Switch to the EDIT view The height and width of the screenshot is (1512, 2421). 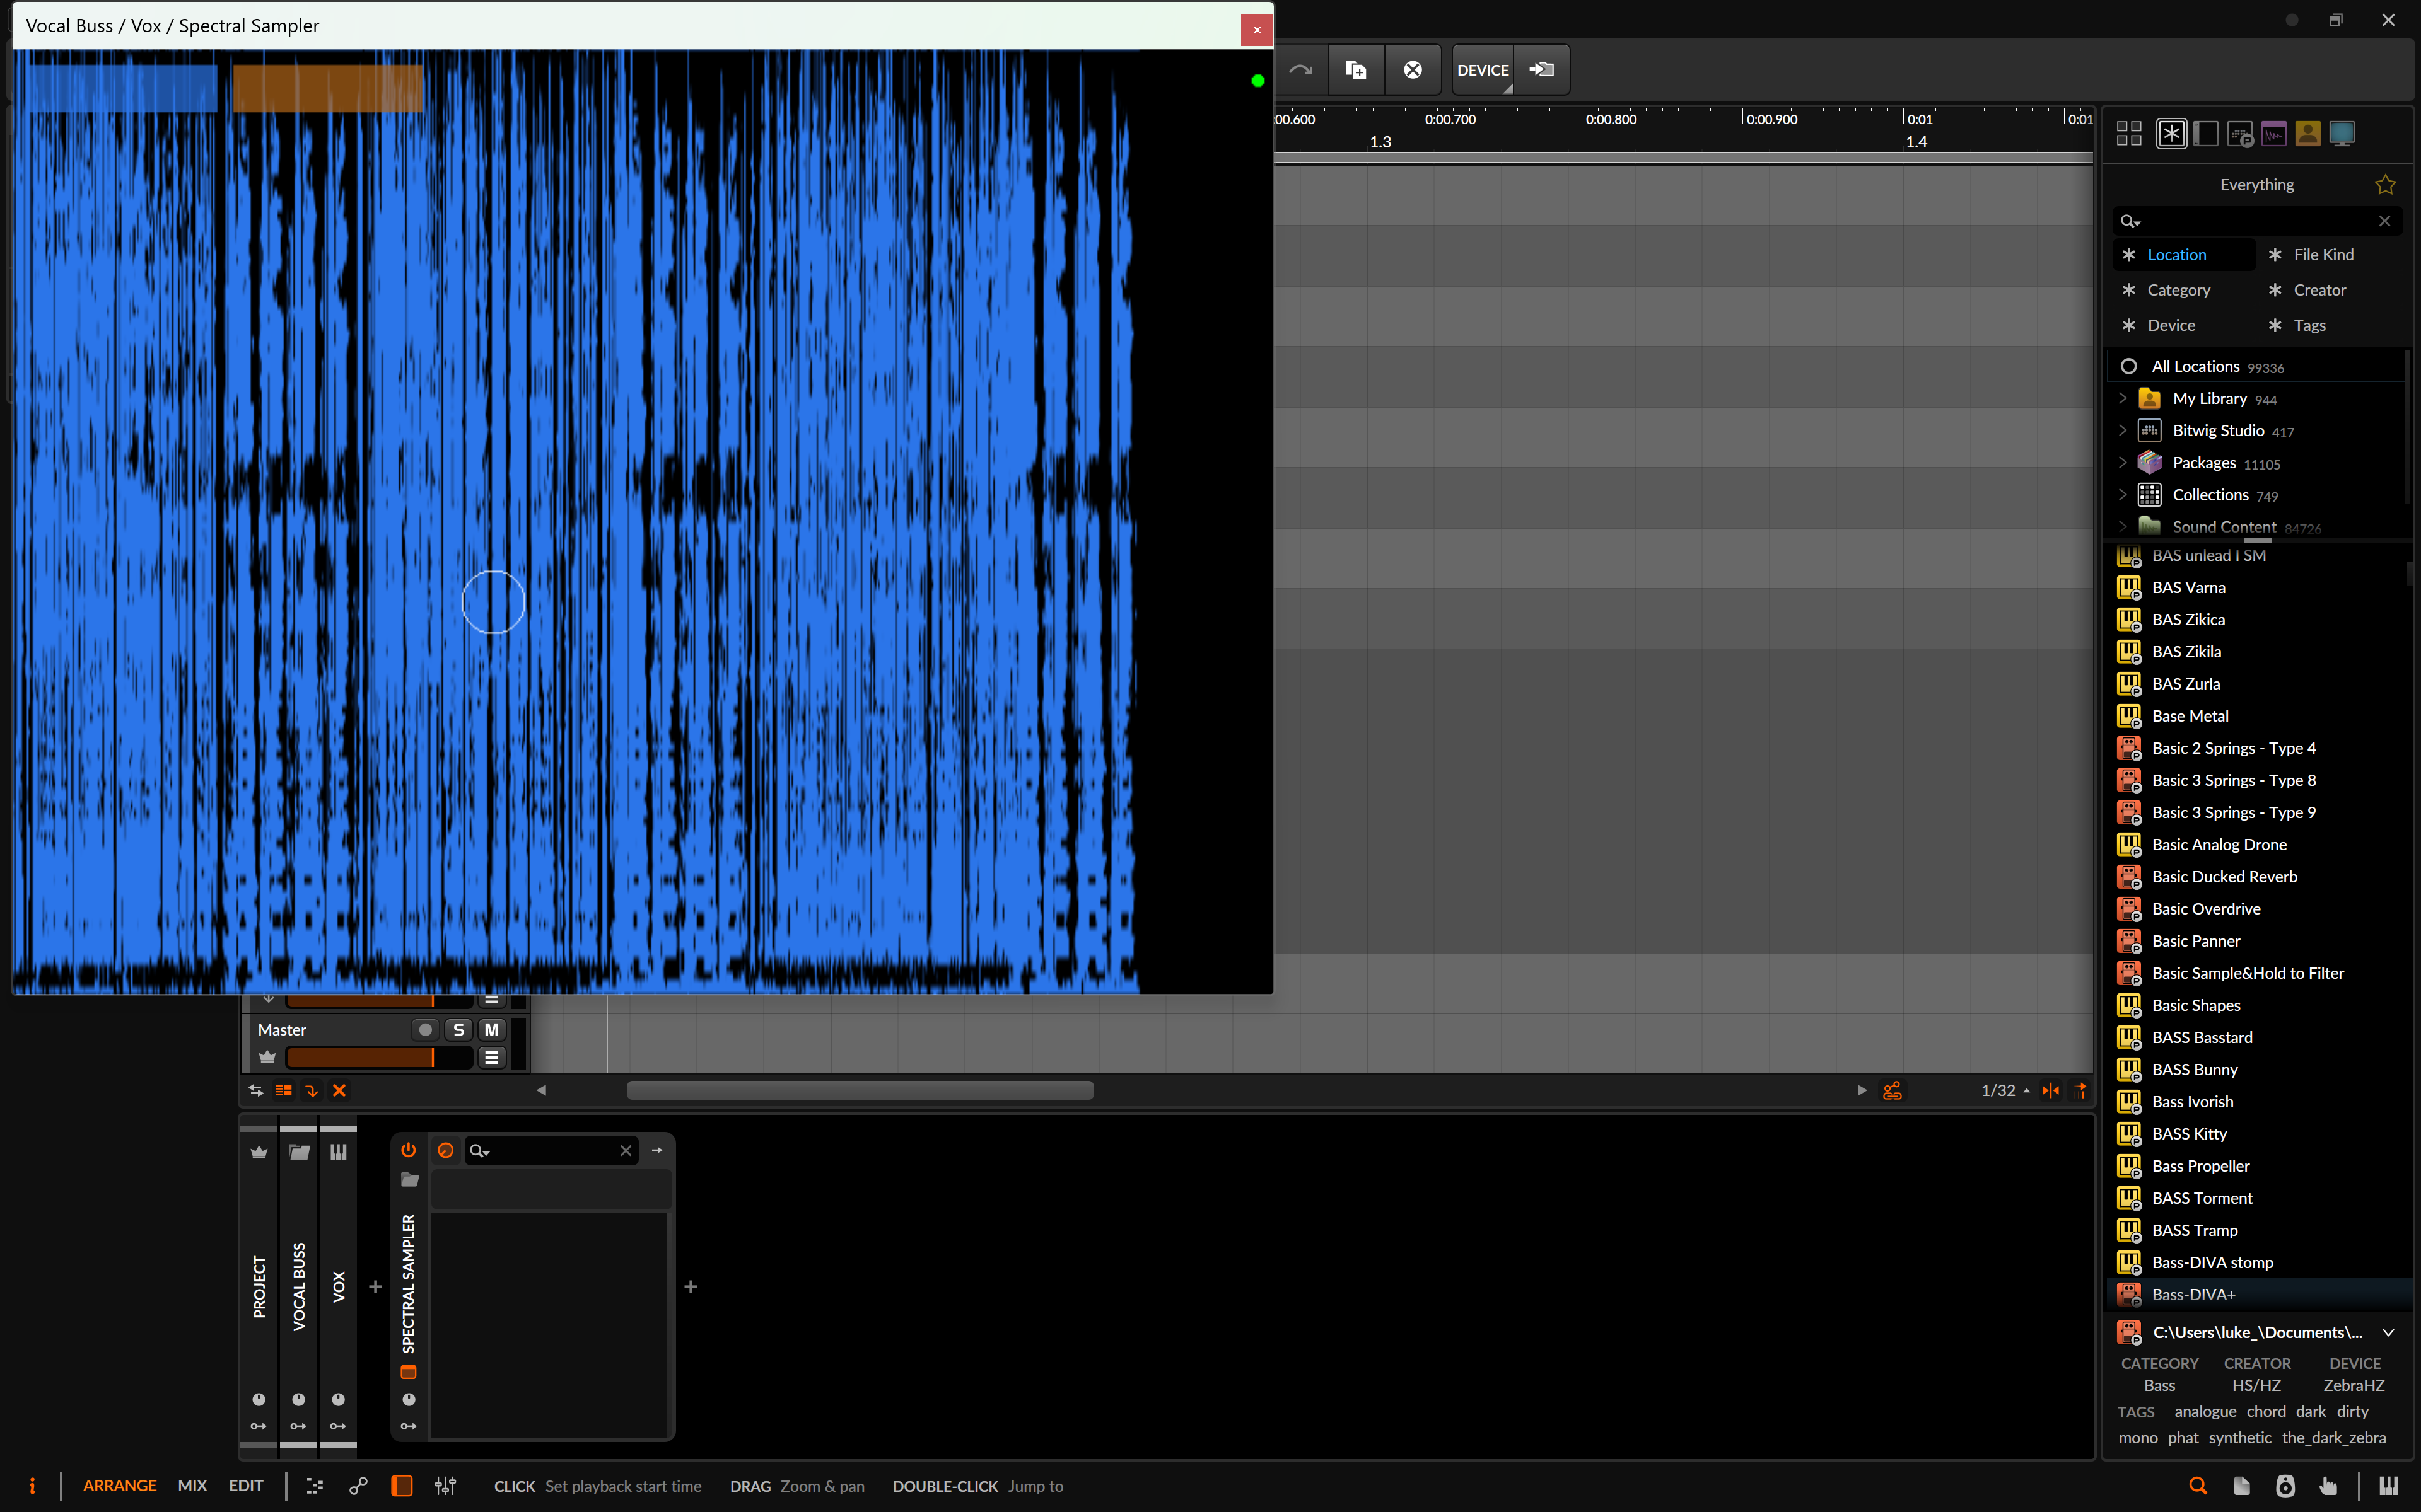246,1486
